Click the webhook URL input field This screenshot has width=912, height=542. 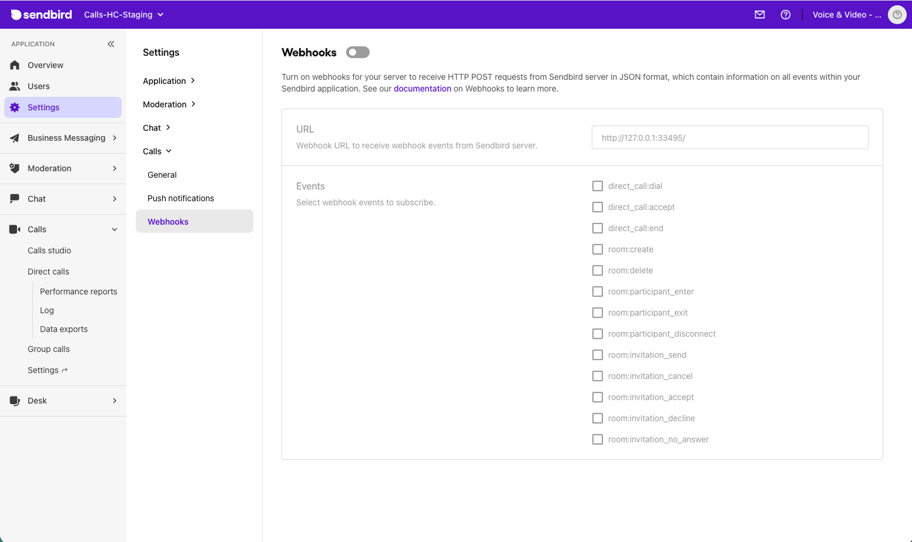(x=730, y=137)
